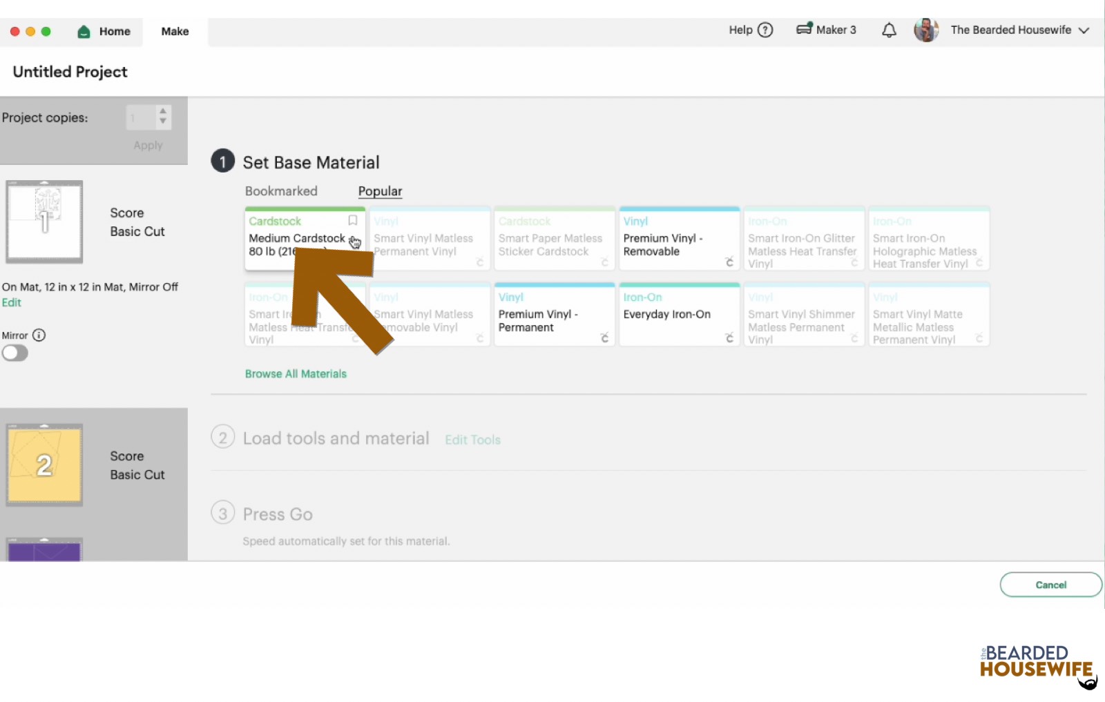This screenshot has width=1105, height=702.
Task: Decrease the Project copies stepper
Action: tap(163, 121)
